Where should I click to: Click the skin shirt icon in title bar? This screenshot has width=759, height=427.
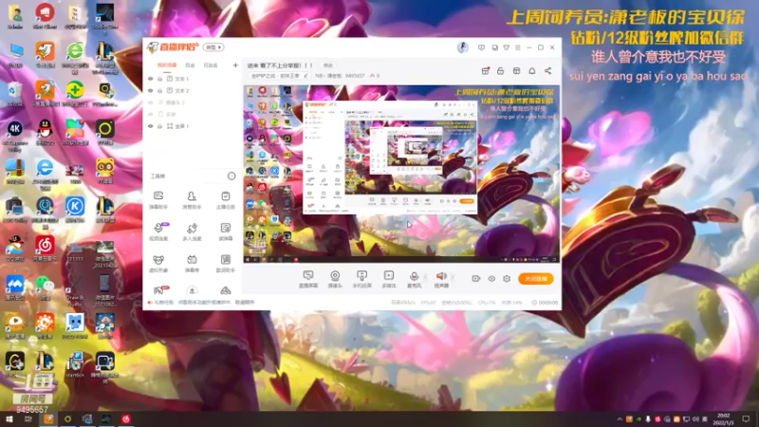(507, 47)
